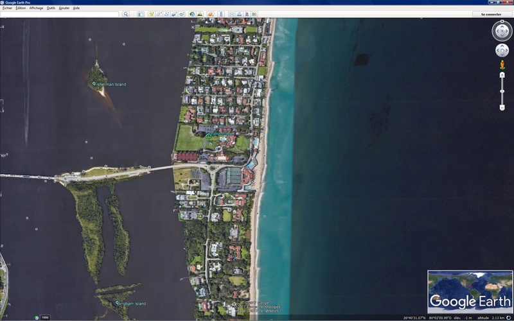This screenshot has height=321, width=514.
Task: Open the Édition menu
Action: 21,8
